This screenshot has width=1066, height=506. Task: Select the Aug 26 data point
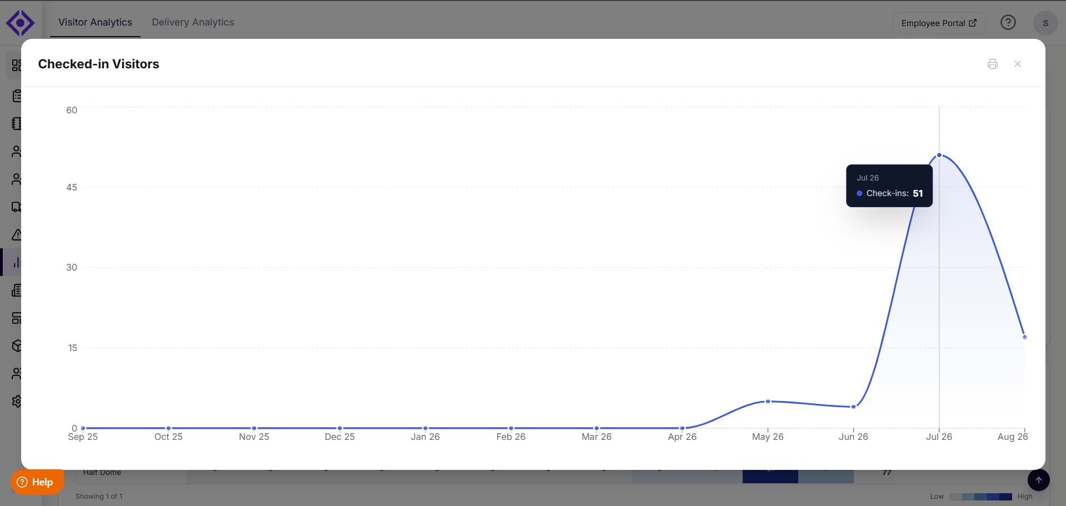pos(1025,337)
